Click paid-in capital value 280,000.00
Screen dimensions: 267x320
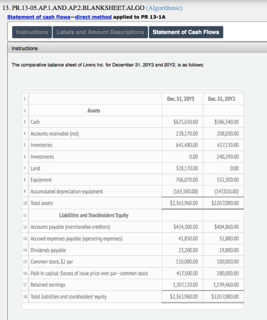coord(227,273)
